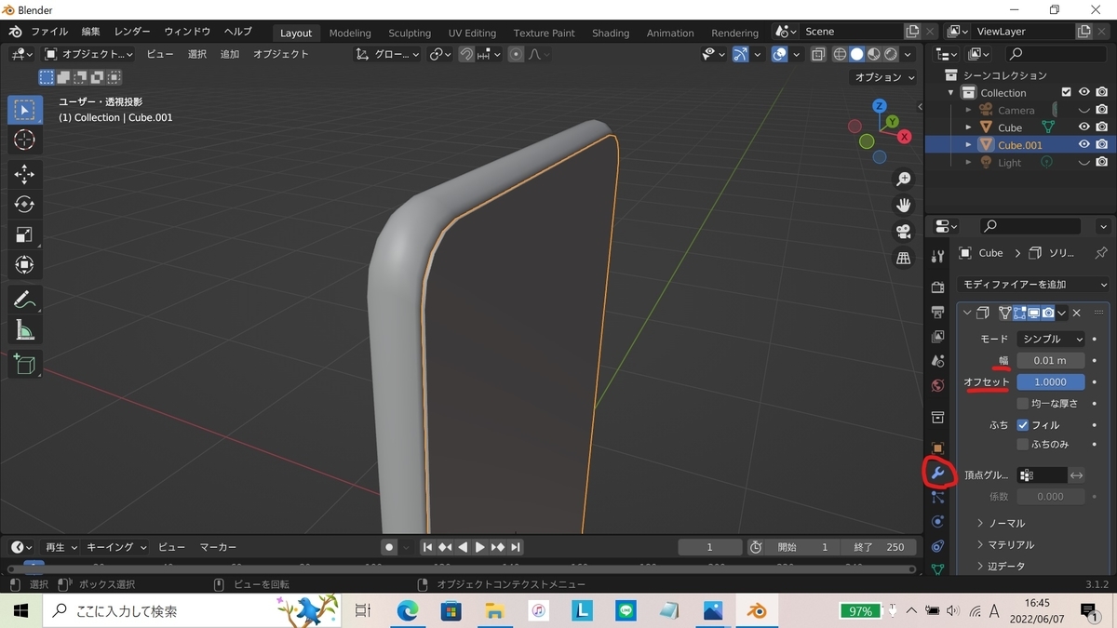The height and width of the screenshot is (628, 1117).
Task: Open the Tool properties tab
Action: click(937, 257)
